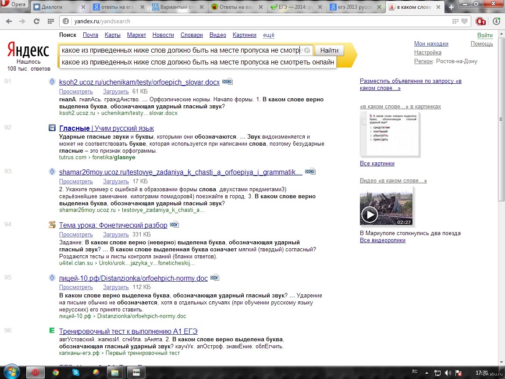Open the 'Гласные | Учим русский язык' result
The image size is (505, 379).
pyautogui.click(x=107, y=128)
